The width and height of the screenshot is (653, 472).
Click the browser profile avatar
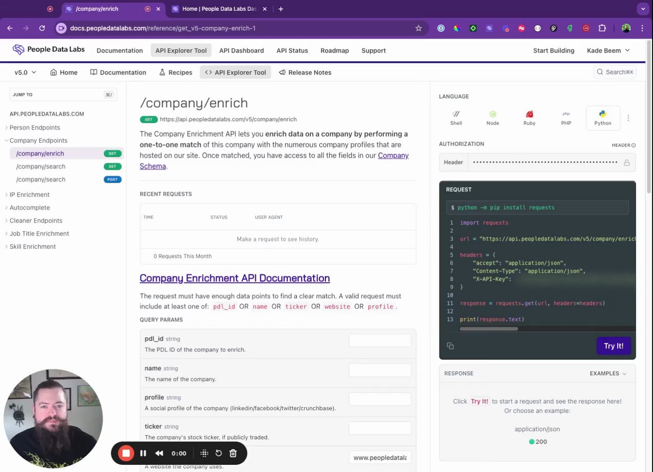point(626,28)
